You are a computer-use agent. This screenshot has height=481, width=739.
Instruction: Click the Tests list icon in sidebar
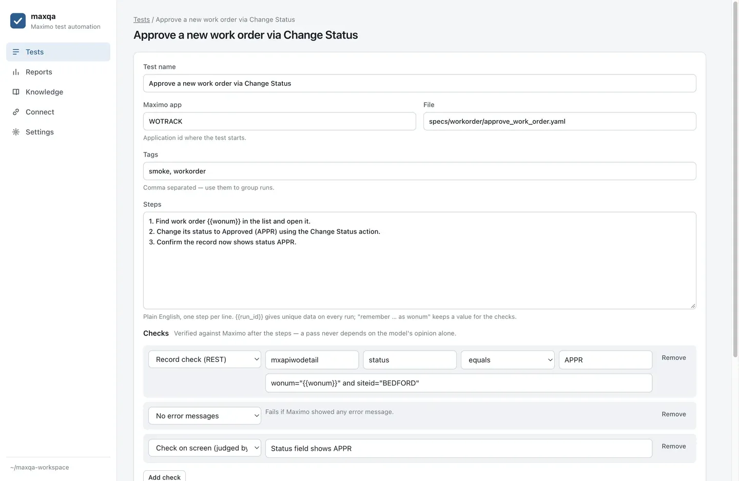click(x=16, y=52)
